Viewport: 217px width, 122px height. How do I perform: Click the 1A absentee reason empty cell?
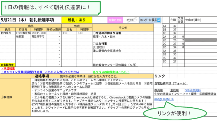(201, 26)
